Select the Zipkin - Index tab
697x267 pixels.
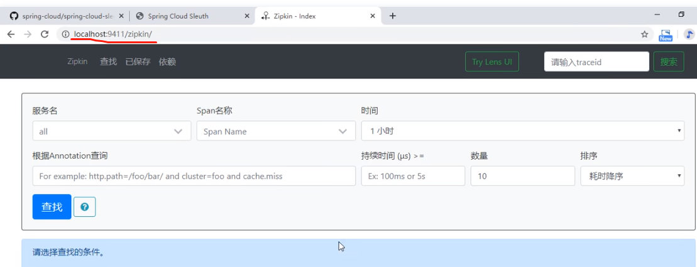[318, 16]
